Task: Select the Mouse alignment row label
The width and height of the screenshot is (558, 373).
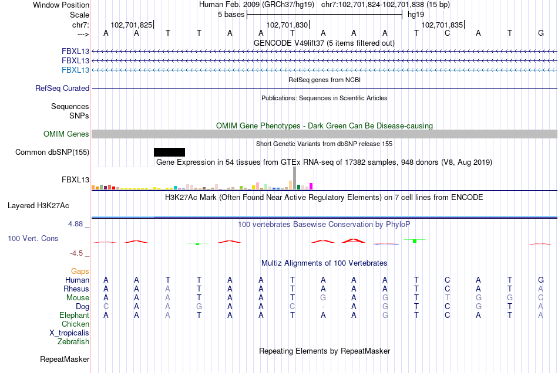Action: pyautogui.click(x=78, y=298)
